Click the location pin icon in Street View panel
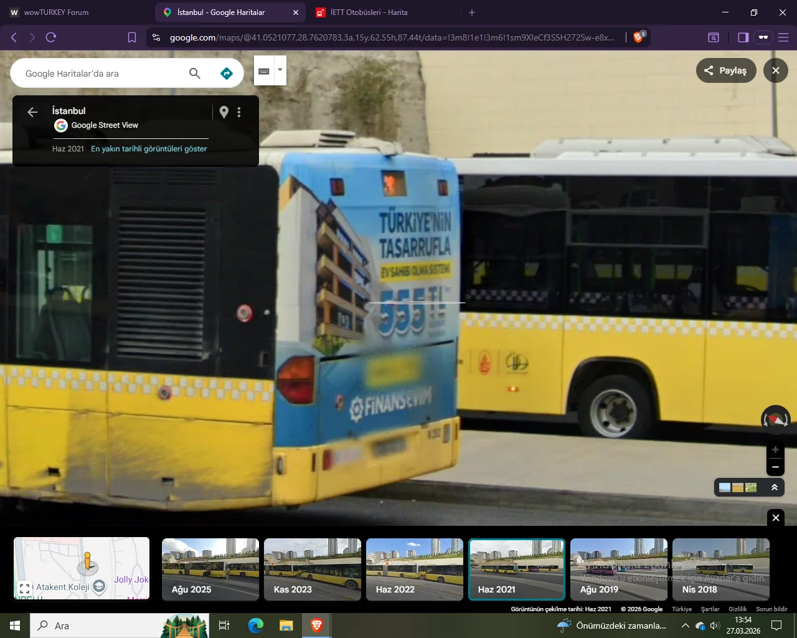 pyautogui.click(x=224, y=112)
